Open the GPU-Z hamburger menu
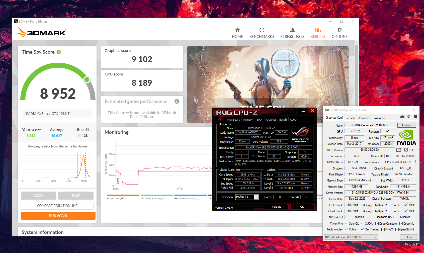Screen dimensions: 424x253 [415, 117]
